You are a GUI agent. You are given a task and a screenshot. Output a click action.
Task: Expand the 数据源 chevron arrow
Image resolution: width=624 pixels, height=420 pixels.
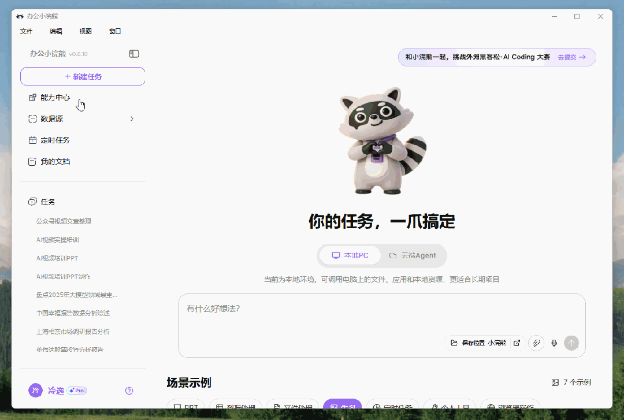[x=132, y=118]
